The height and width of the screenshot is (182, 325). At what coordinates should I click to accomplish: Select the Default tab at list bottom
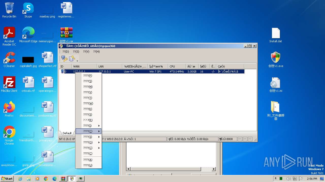pyautogui.click(x=67, y=133)
